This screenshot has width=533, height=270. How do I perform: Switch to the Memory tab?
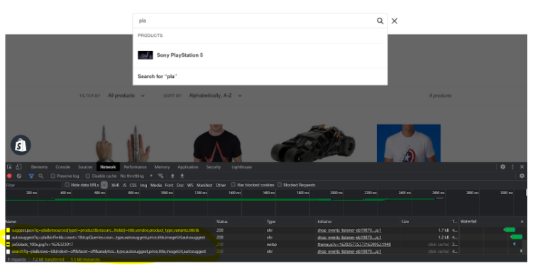[162, 167]
